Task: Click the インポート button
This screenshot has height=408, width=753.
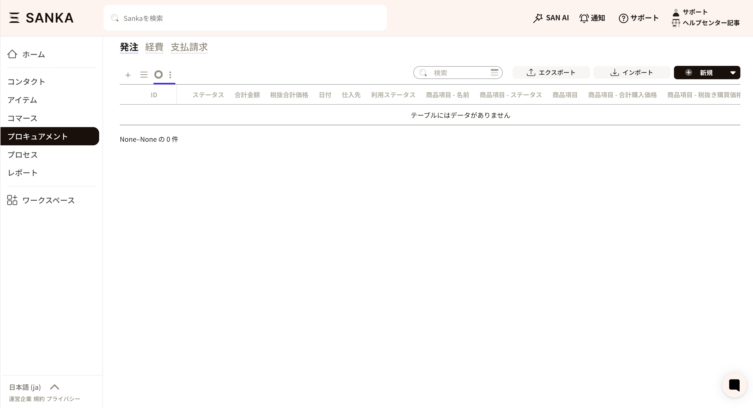Action: coord(631,73)
